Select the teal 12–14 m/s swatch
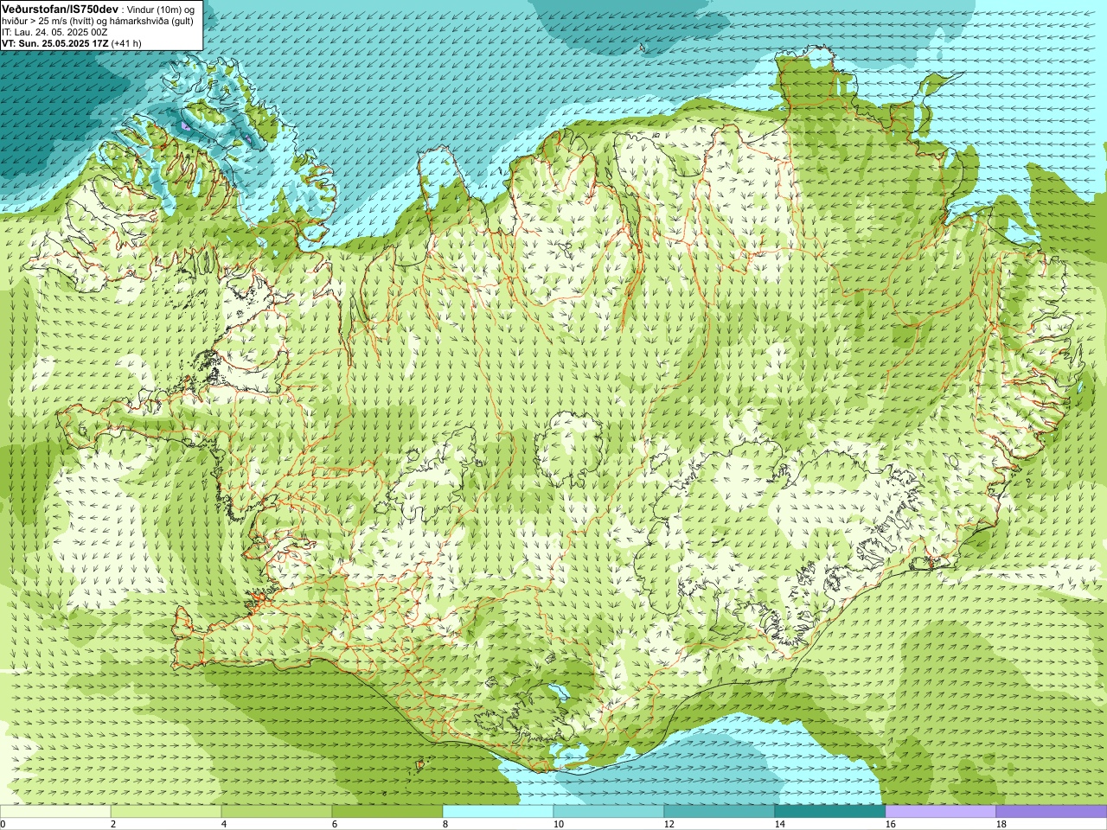This screenshot has height=830, width=1107. [x=720, y=811]
